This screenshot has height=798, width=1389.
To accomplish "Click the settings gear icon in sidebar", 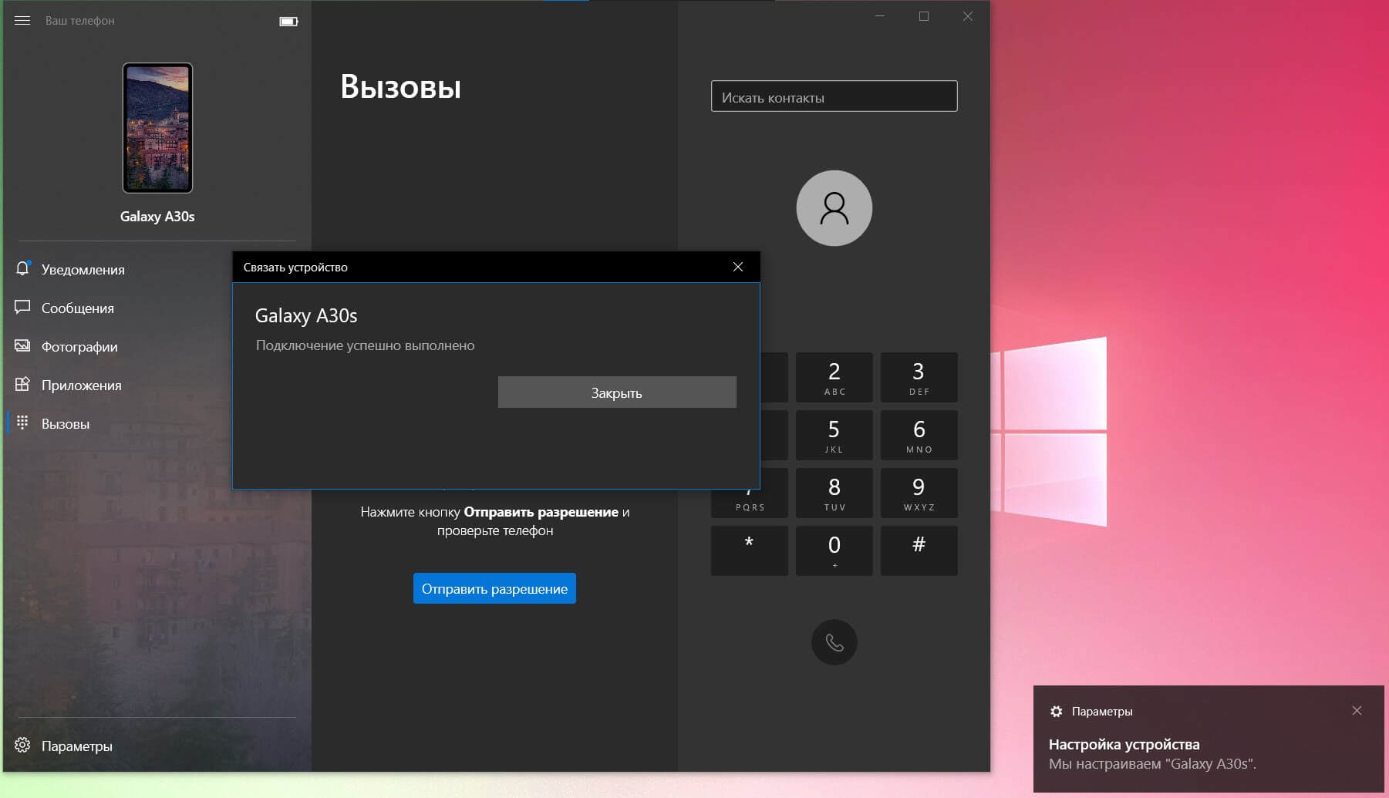I will point(22,745).
